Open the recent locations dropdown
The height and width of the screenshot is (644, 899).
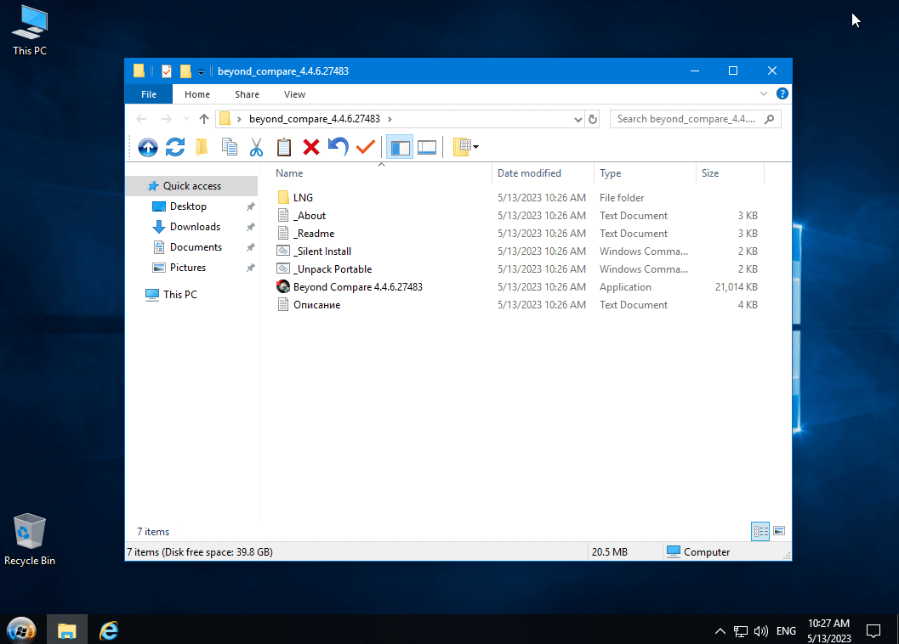(x=186, y=119)
